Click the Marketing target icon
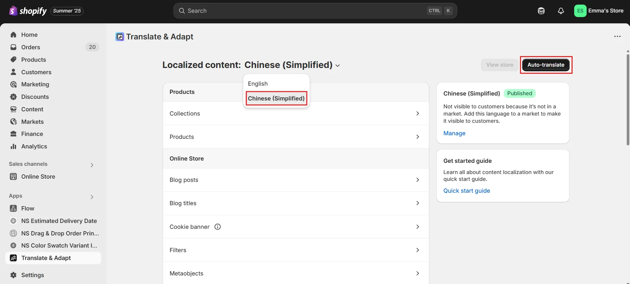The width and height of the screenshot is (630, 284). pyautogui.click(x=13, y=84)
